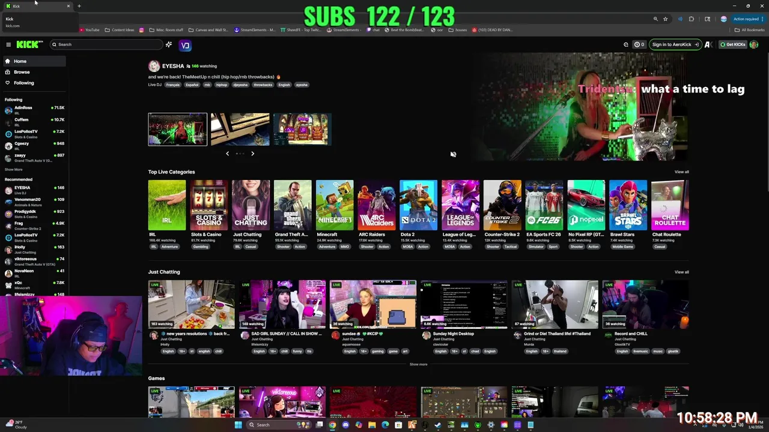Click the Get KICKs button
Screen dimensions: 769x432
pos(732,44)
